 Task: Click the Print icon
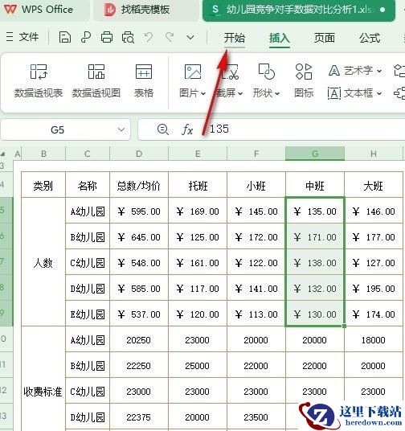pos(107,37)
